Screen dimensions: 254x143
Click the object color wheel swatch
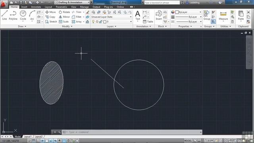click(x=173, y=12)
